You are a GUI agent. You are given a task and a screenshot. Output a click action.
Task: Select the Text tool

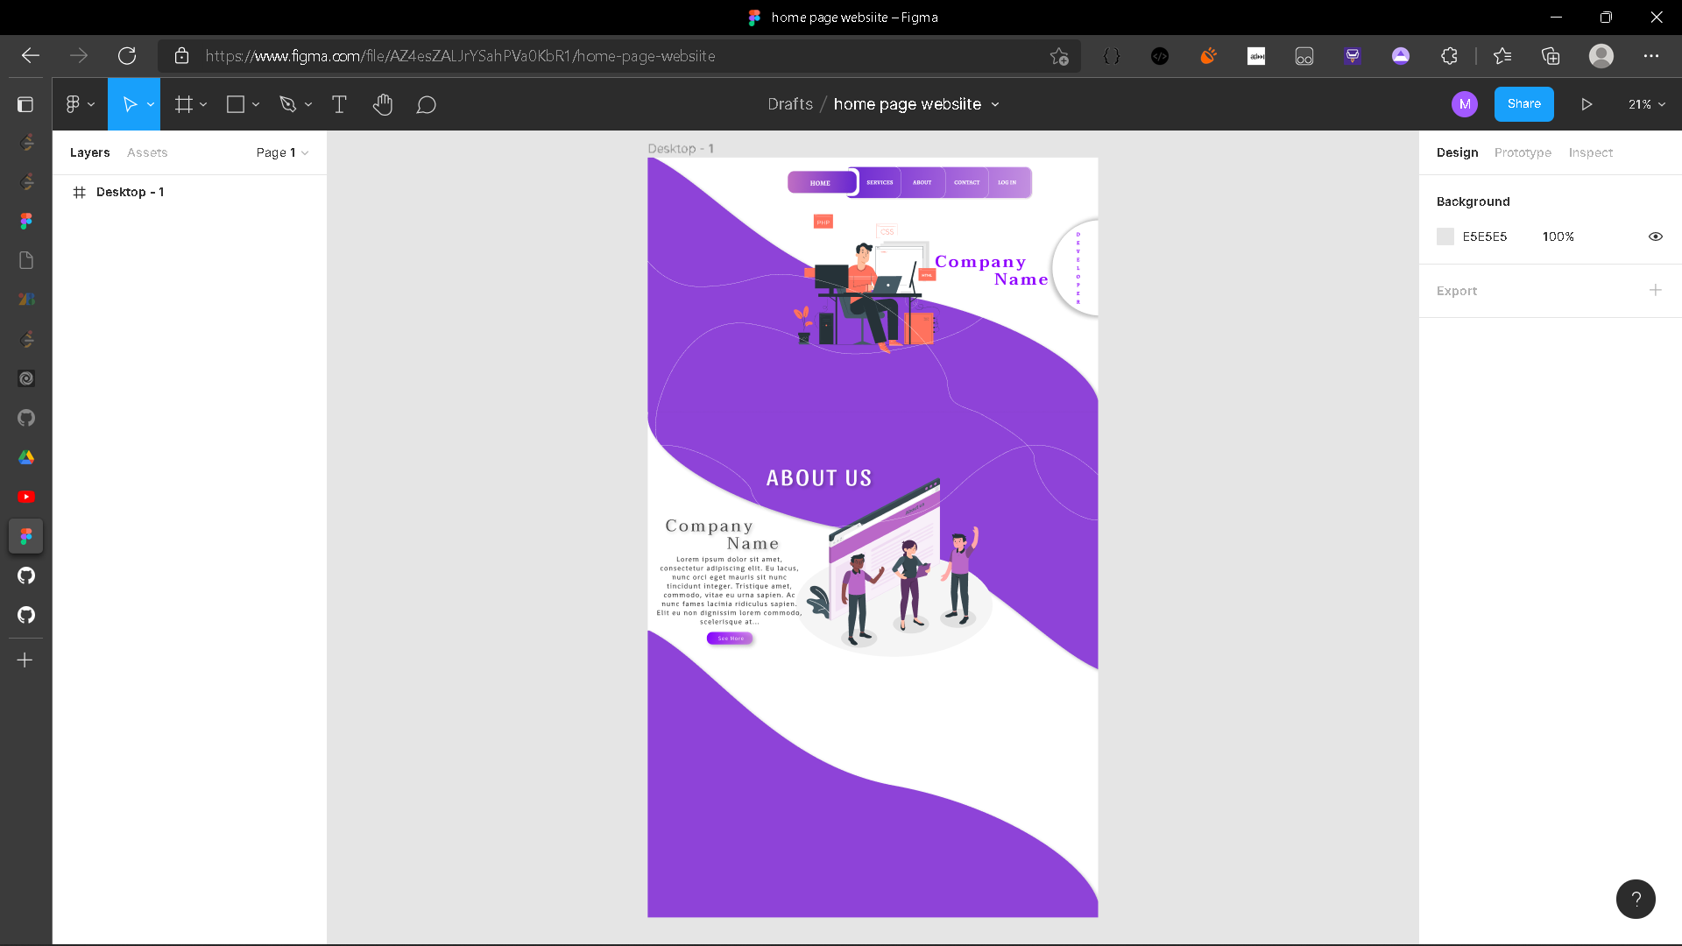339,104
